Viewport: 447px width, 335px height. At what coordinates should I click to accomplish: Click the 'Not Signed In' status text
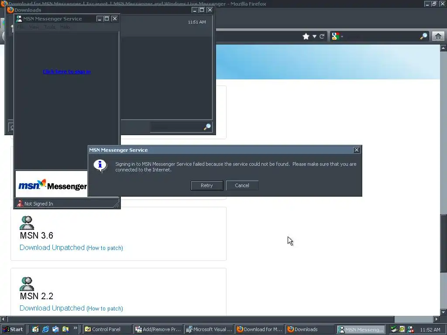coord(39,204)
